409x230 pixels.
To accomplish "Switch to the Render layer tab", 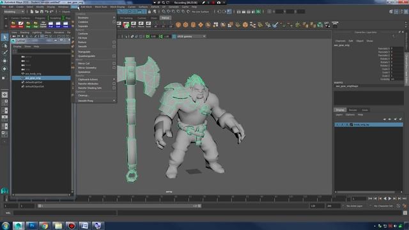I will (353, 110).
